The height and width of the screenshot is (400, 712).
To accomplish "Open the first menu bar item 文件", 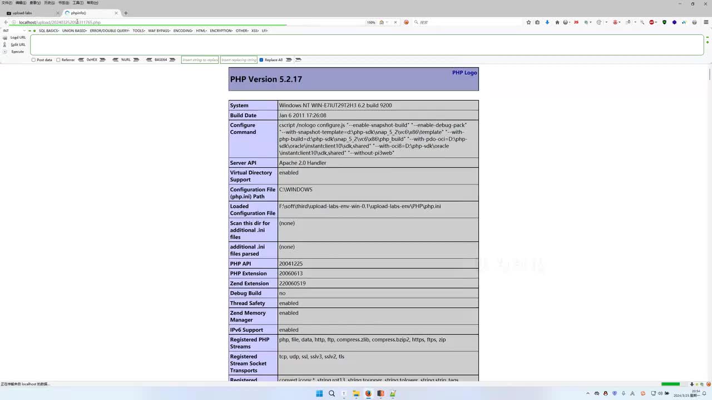I will [7, 3].
